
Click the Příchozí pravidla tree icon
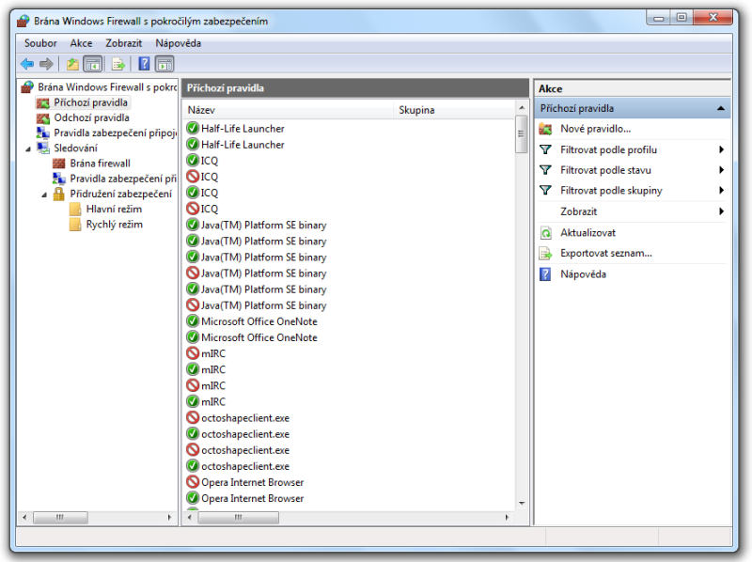click(43, 102)
